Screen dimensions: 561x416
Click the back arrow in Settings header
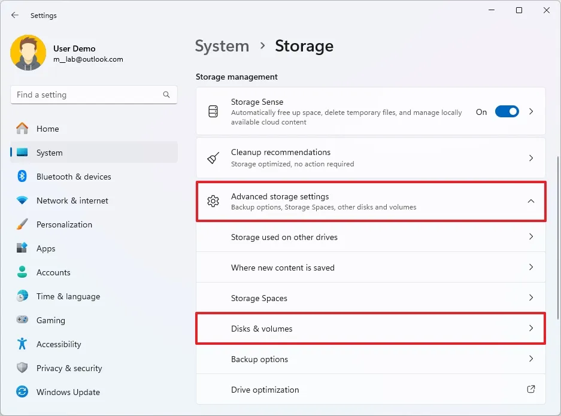(x=15, y=15)
